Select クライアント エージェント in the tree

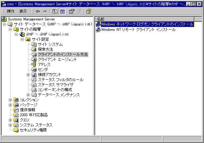coord(57,60)
